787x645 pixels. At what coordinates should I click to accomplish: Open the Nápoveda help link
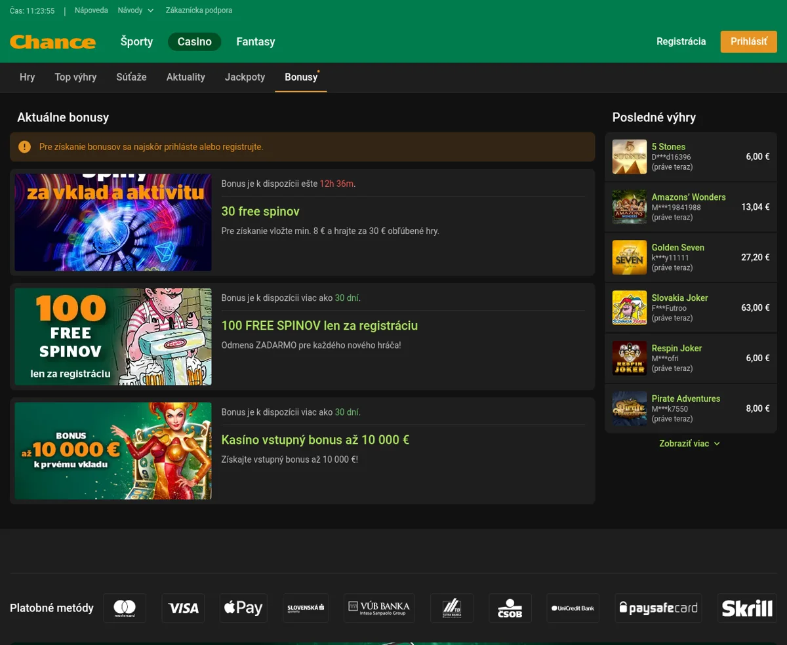(x=91, y=10)
